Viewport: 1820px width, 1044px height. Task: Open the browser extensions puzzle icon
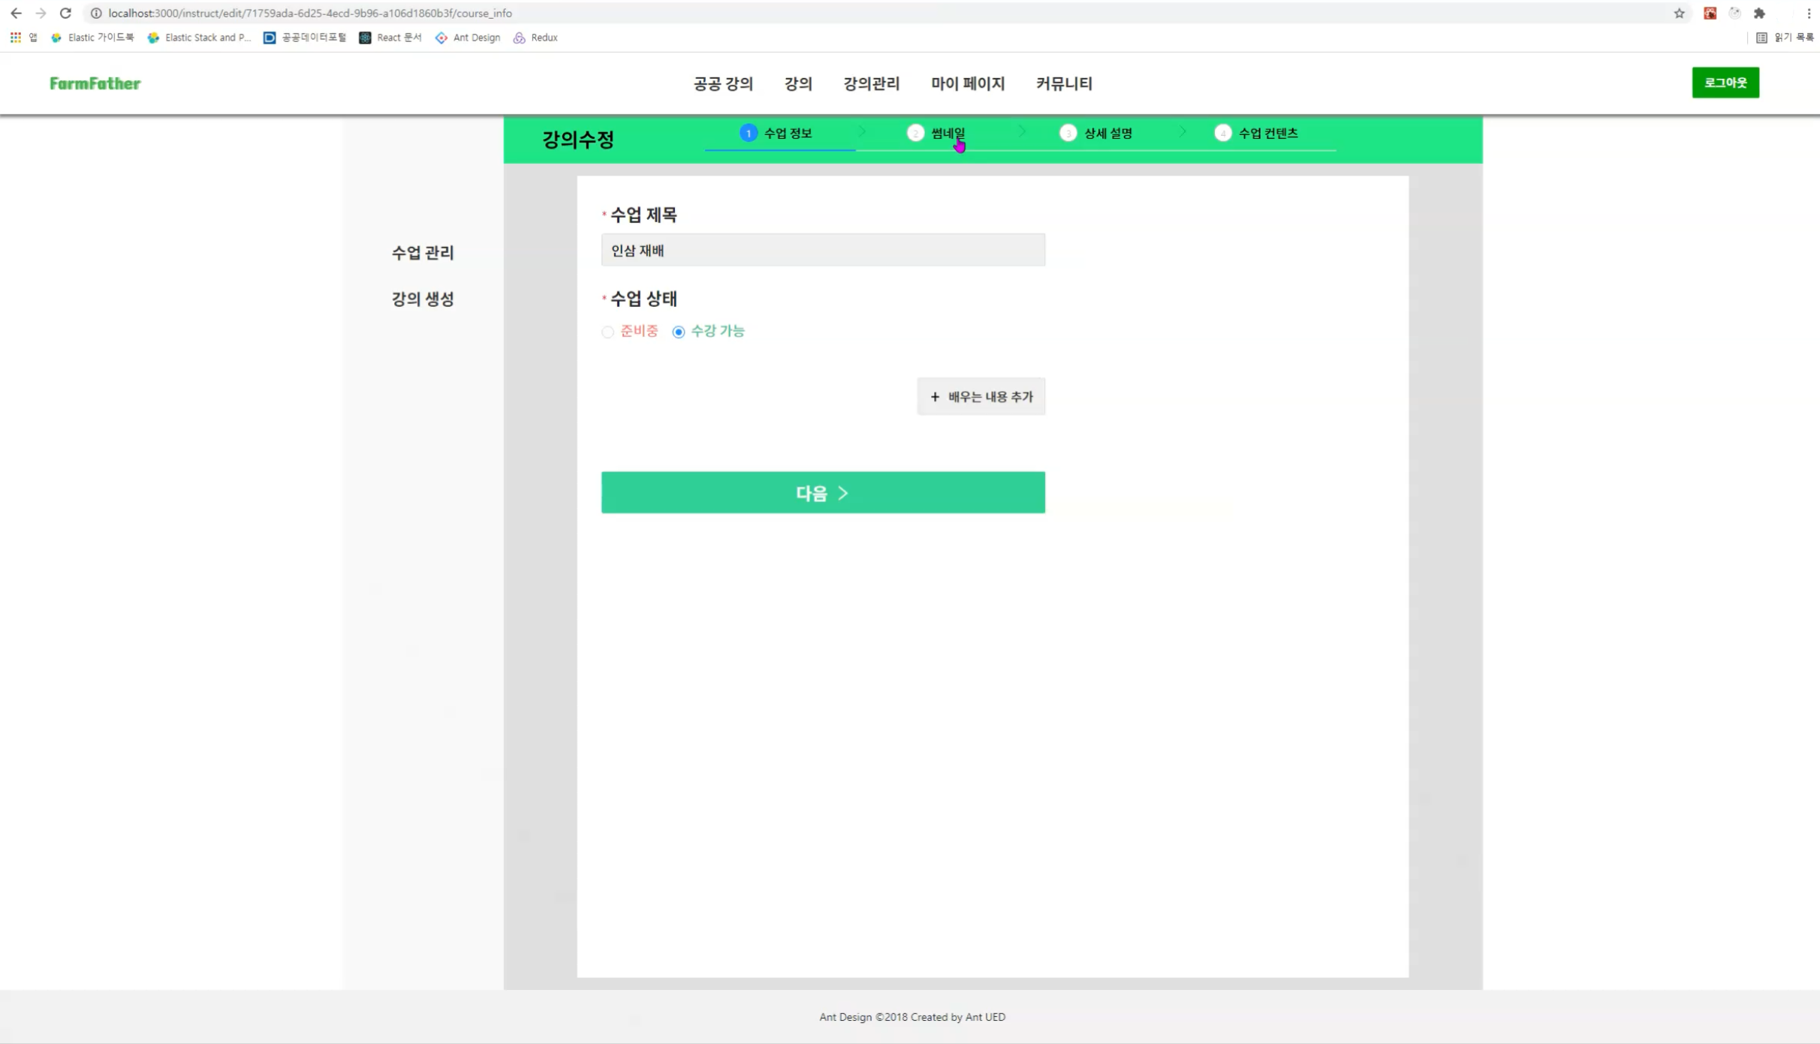(x=1759, y=13)
